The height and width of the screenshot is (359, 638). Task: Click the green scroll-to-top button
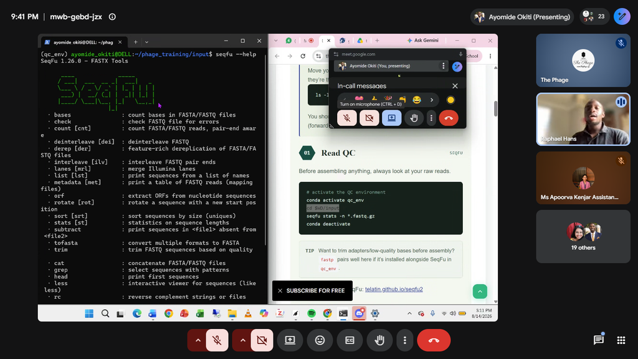click(480, 292)
